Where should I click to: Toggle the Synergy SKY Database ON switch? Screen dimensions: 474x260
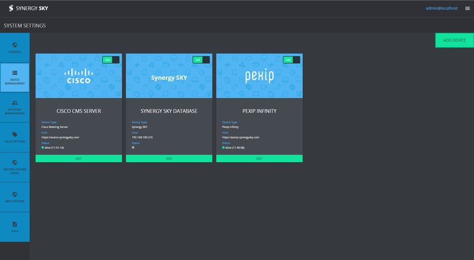pyautogui.click(x=201, y=60)
